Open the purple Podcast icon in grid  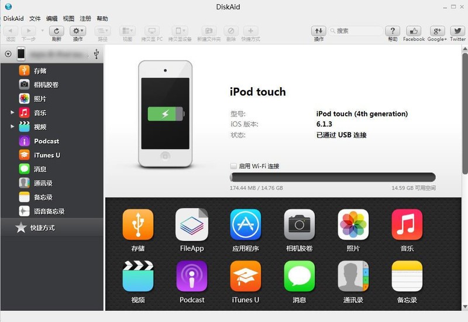point(192,276)
